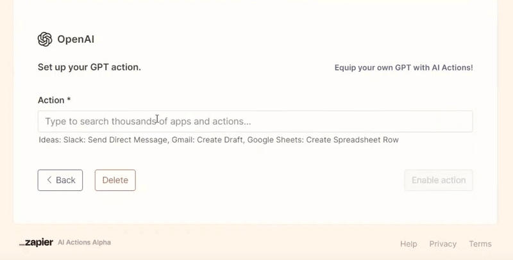Viewport: 513px width, 260px height.
Task: Click the Delete button
Action: pyautogui.click(x=115, y=180)
